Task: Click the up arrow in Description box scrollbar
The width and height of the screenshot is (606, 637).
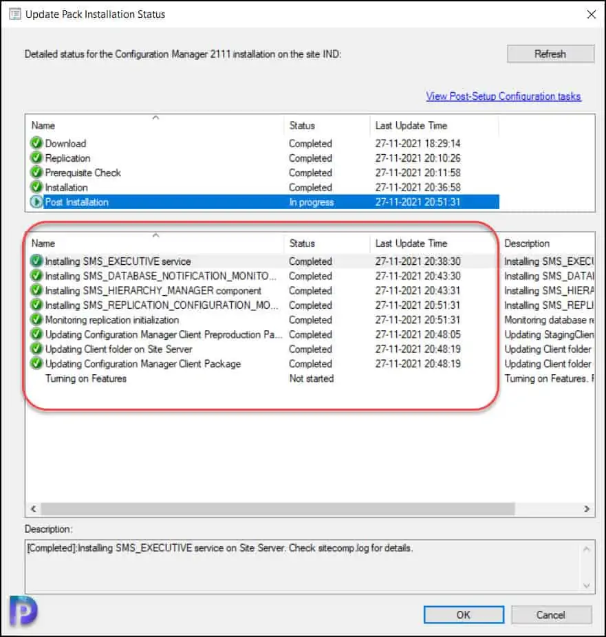Action: pos(587,549)
